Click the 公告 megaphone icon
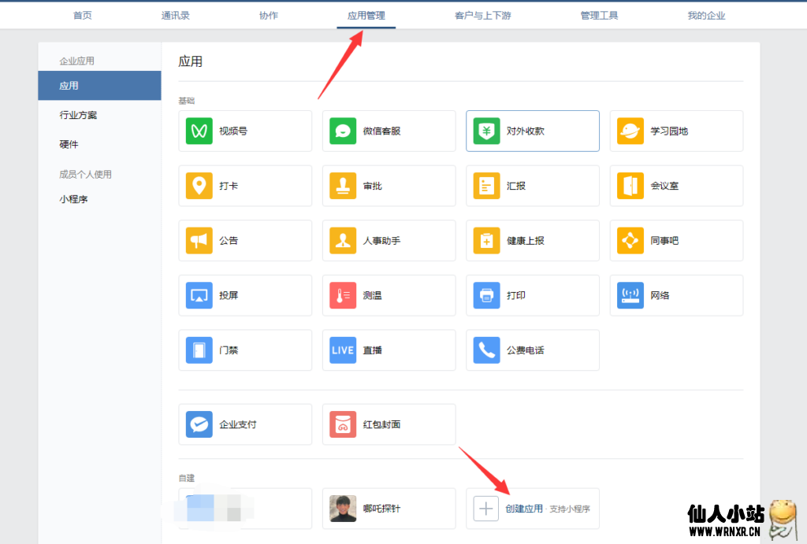Viewport: 807px width, 544px height. coord(199,240)
